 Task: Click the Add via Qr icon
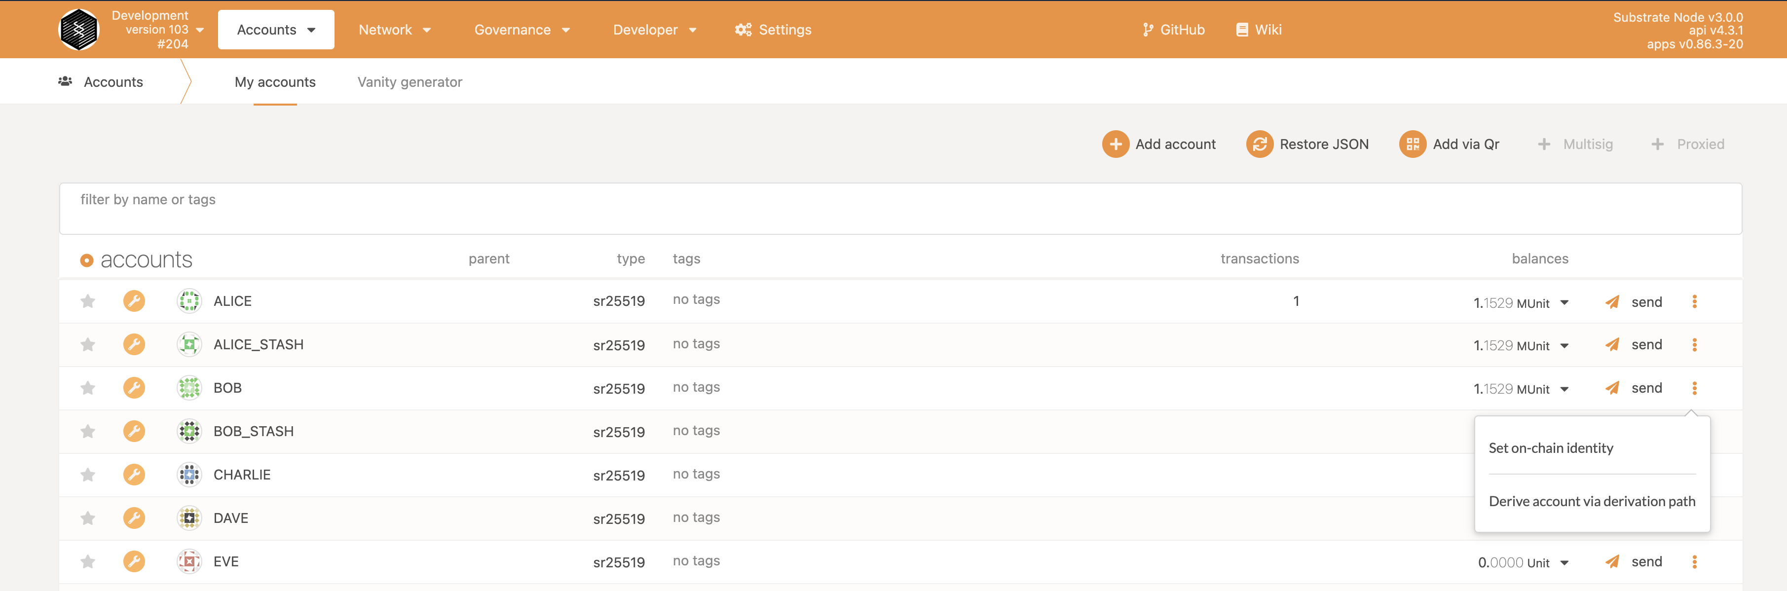click(1412, 144)
